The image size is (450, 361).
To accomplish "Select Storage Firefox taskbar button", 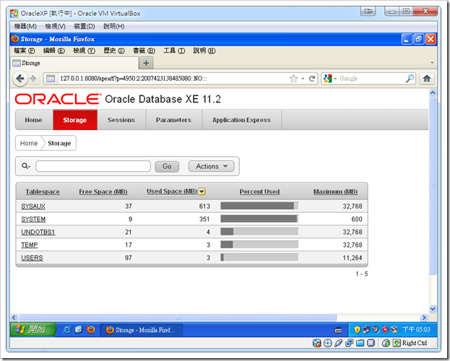I will [x=141, y=330].
